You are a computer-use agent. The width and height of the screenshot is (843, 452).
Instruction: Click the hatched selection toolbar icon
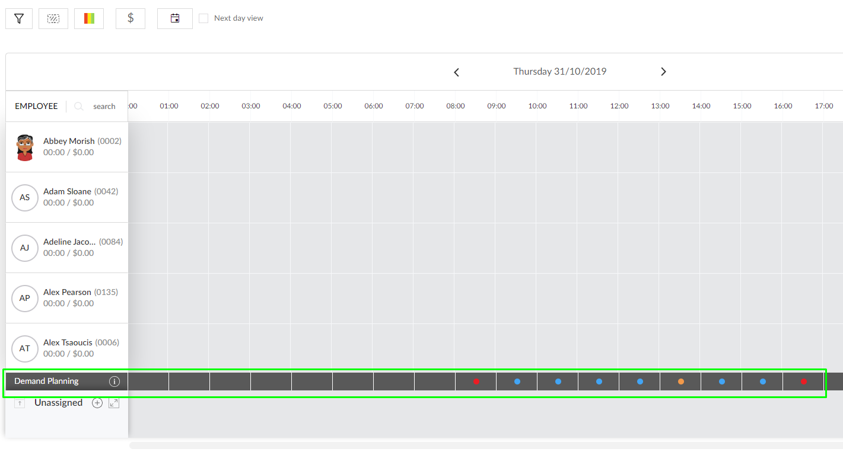53,18
